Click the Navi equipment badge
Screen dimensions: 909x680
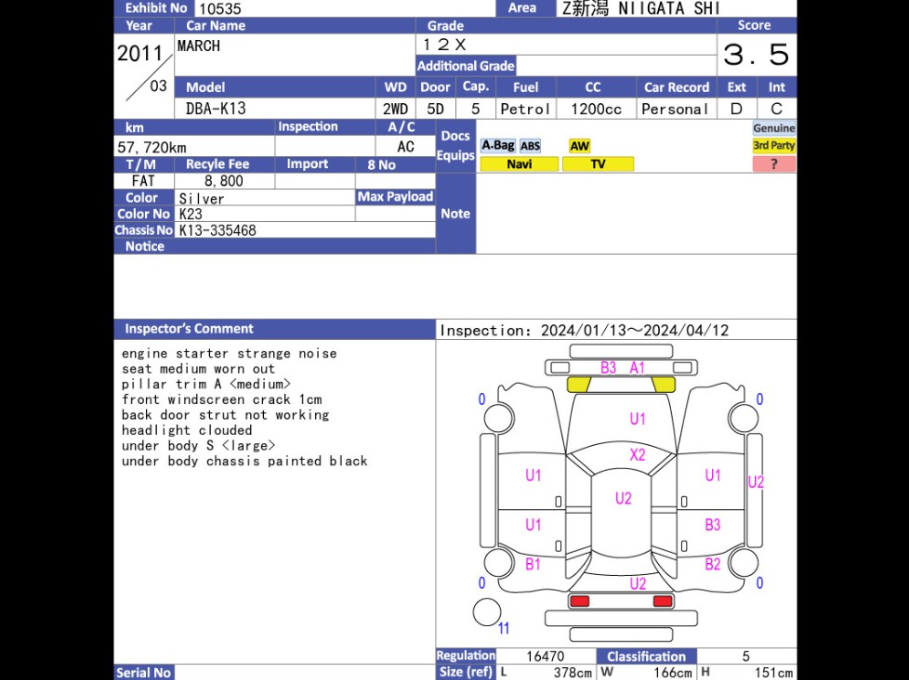coord(520,163)
